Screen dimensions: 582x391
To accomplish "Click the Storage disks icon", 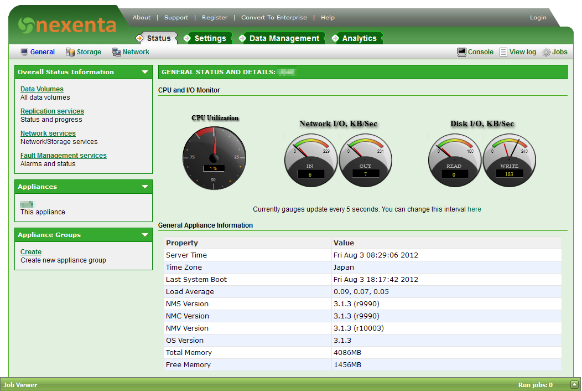I will click(x=70, y=52).
